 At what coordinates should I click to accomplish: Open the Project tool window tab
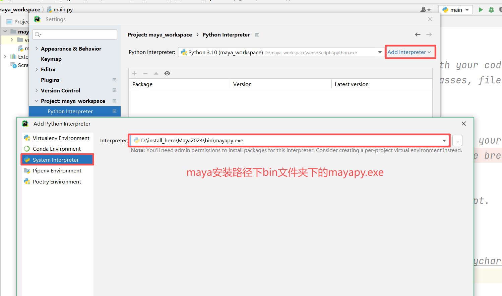(17, 21)
